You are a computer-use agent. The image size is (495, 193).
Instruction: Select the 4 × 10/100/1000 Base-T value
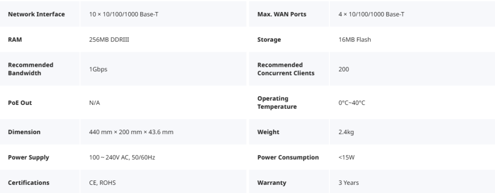pyautogui.click(x=371, y=14)
